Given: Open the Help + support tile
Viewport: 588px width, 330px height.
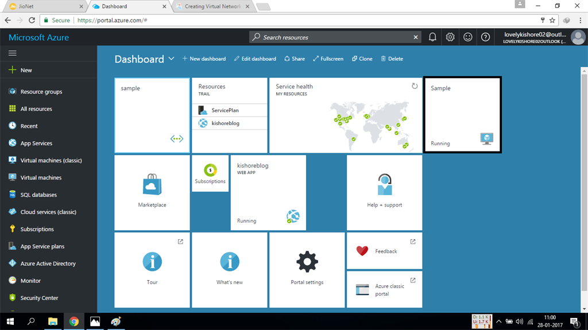Looking at the screenshot, I should 384,193.
